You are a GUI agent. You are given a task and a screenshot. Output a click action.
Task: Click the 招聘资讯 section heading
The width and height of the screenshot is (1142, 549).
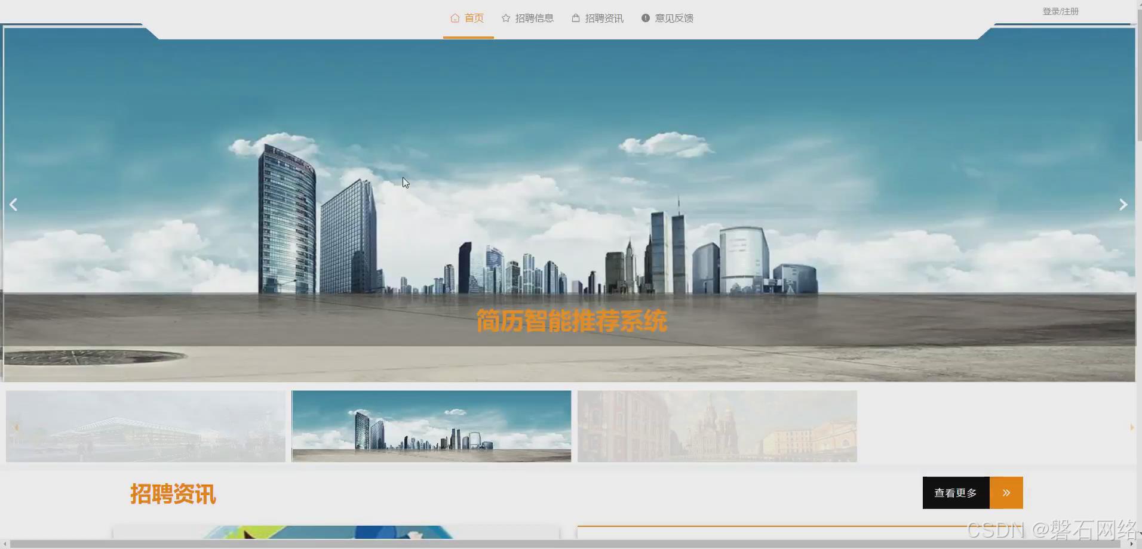coord(173,494)
